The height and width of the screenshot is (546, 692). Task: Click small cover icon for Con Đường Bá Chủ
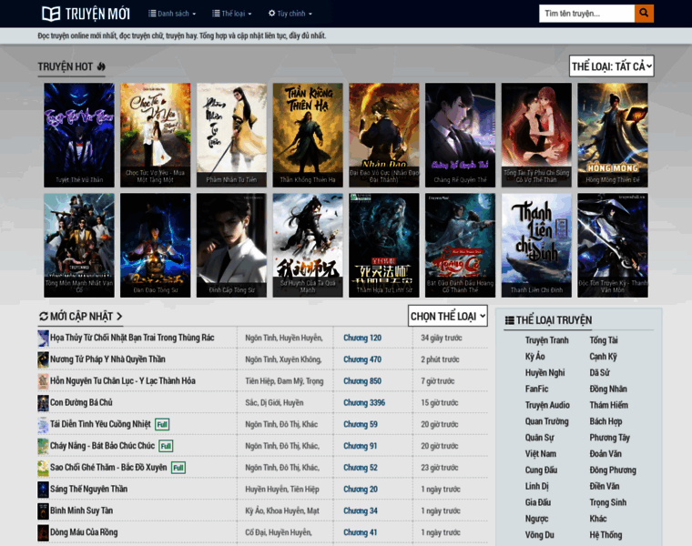43,403
